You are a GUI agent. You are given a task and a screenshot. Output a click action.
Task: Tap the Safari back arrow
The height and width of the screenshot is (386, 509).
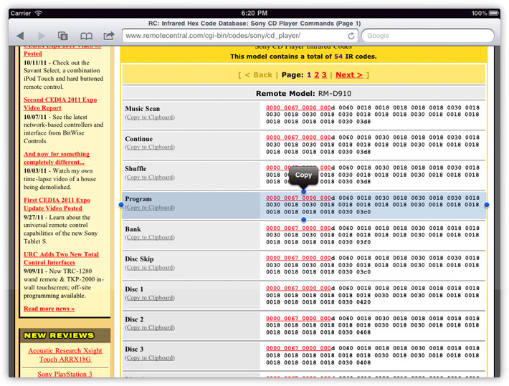coord(20,36)
